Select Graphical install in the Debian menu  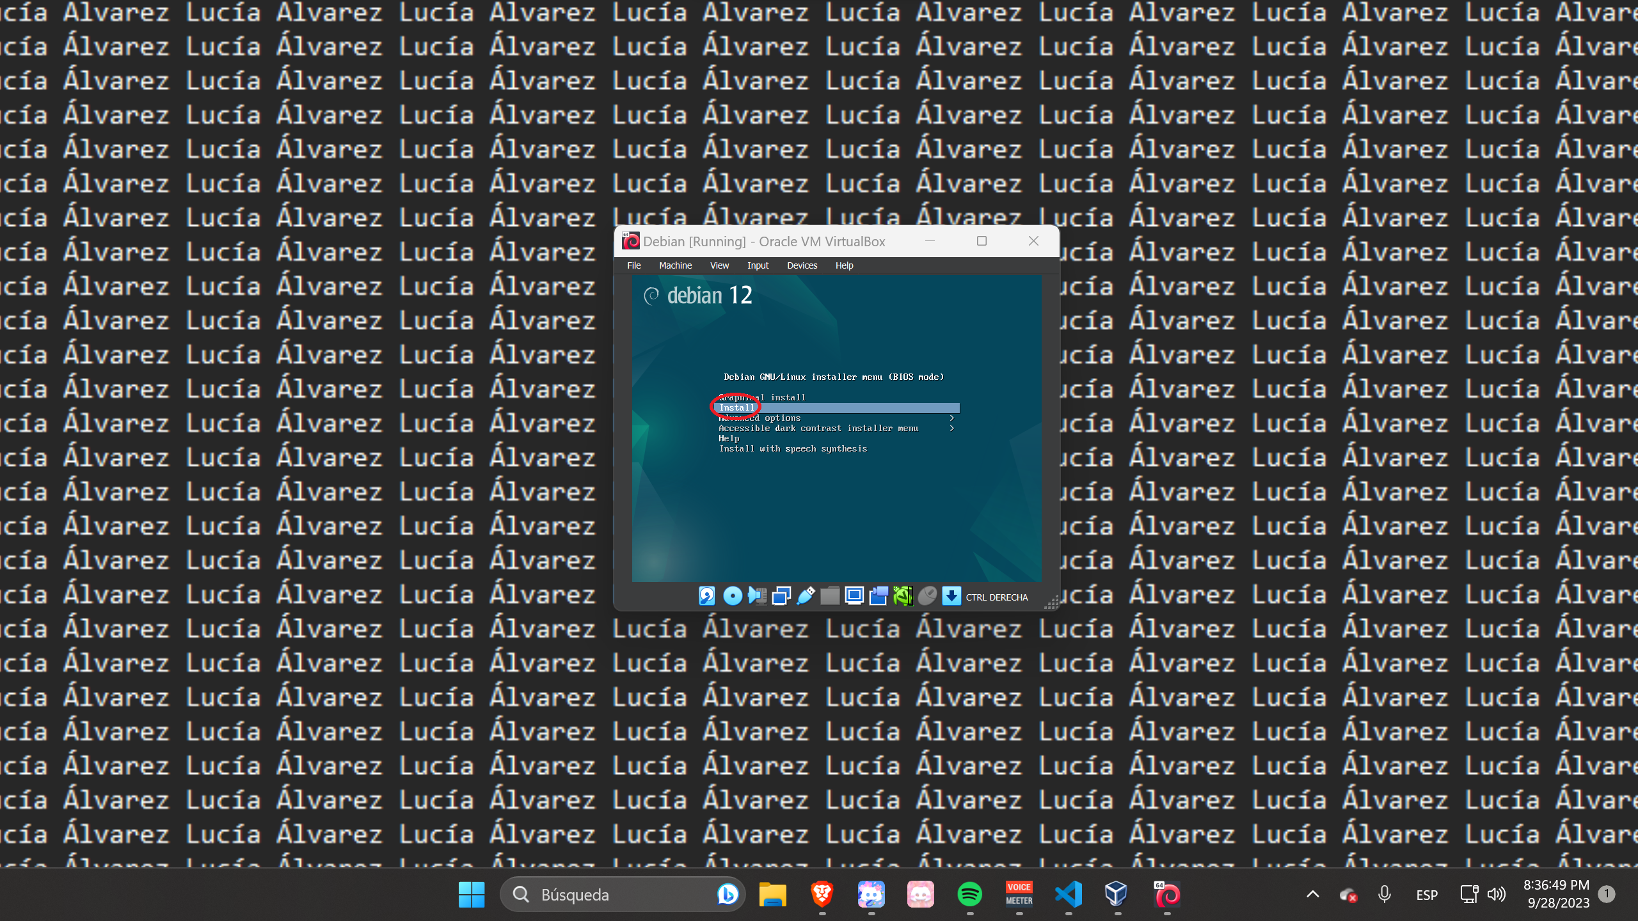click(x=762, y=397)
